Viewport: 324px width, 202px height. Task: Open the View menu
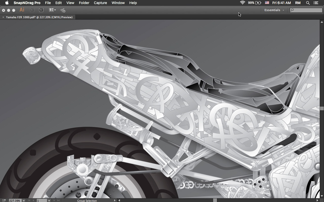(70, 3)
